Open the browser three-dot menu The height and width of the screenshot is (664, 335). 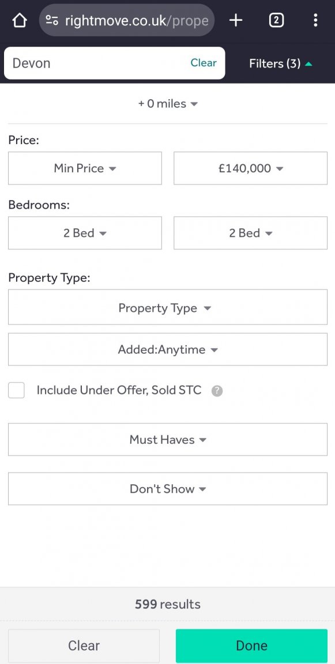click(315, 20)
